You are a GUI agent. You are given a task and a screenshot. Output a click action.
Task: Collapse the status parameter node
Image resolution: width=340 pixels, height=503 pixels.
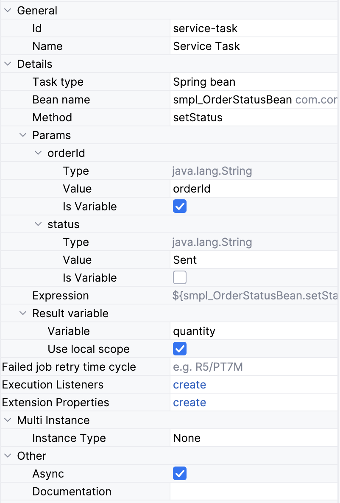(x=38, y=224)
